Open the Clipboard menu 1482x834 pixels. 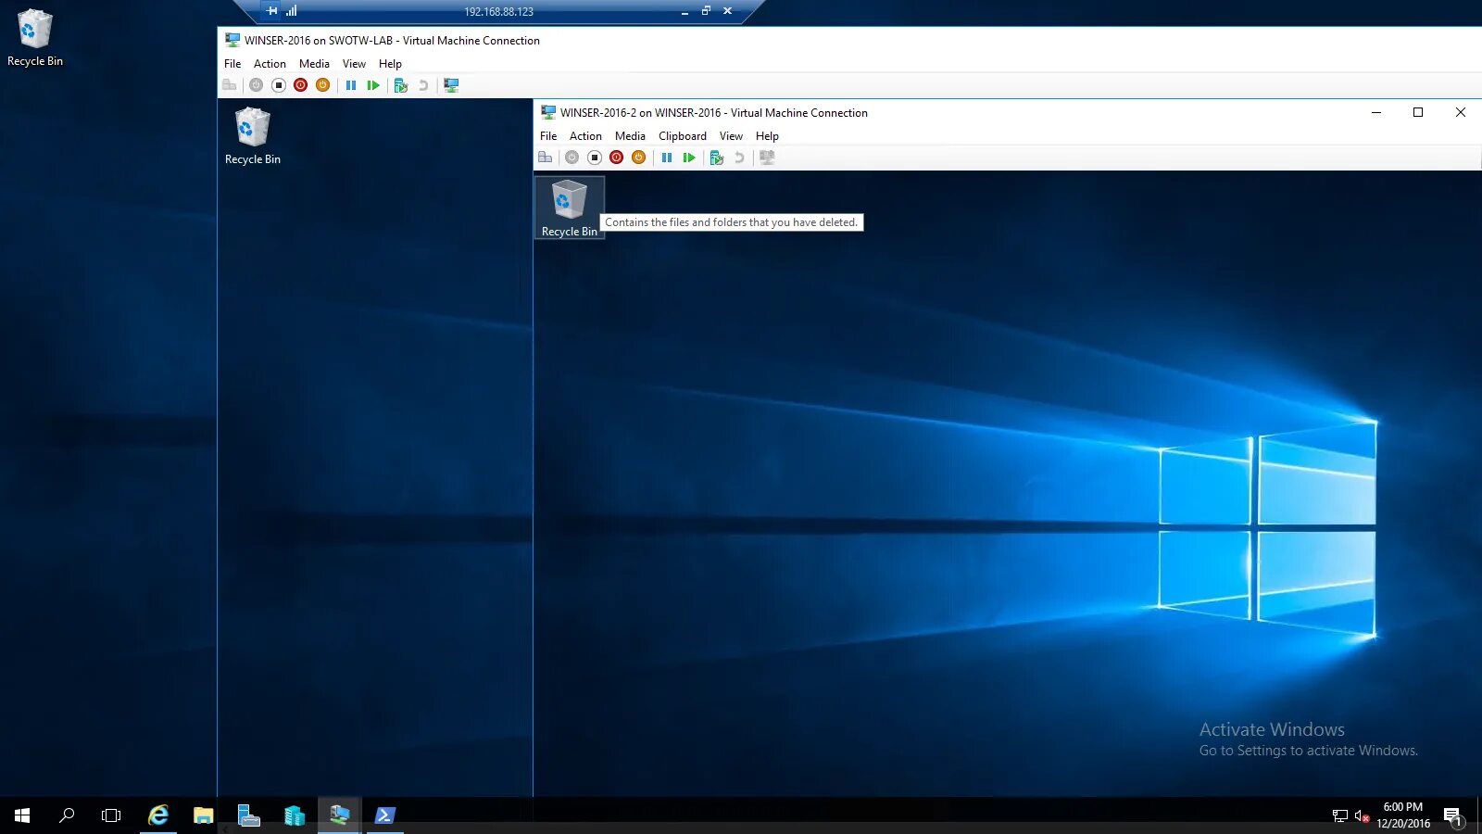pyautogui.click(x=683, y=136)
